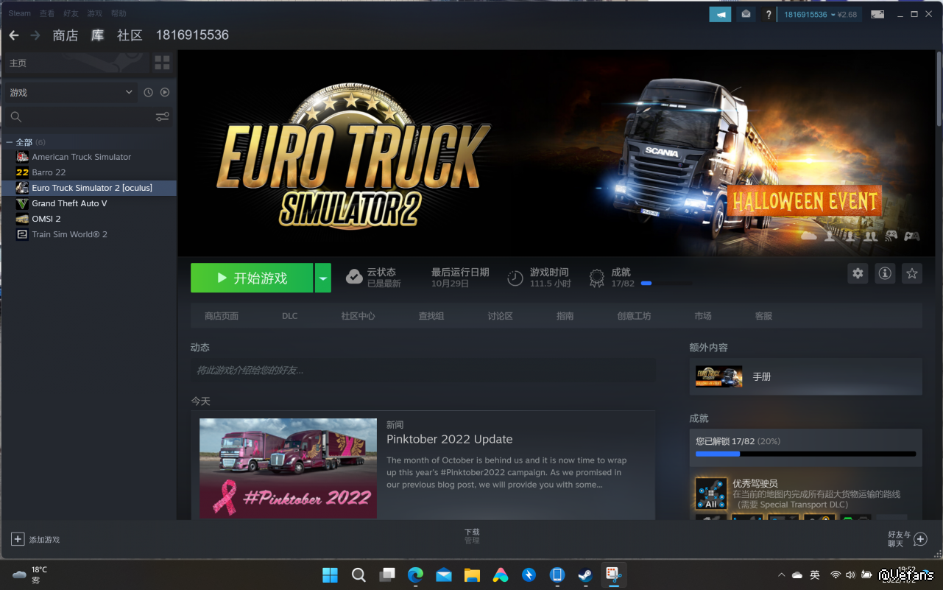Image resolution: width=943 pixels, height=590 pixels.
Task: Click the Steam taskbar icon
Action: coord(585,575)
